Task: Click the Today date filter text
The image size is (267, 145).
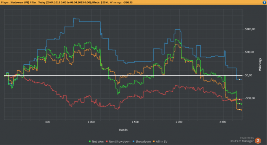Action: [65, 2]
